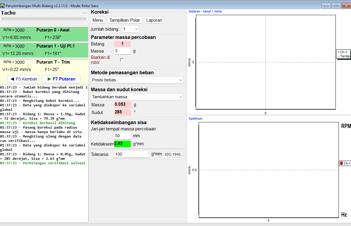Select the Putaran T - Trim run row
Screen dimensions: 351x226
44,66
